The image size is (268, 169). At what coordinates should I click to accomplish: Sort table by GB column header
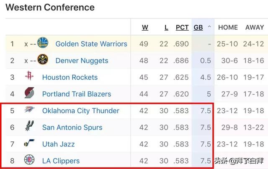[198, 27]
